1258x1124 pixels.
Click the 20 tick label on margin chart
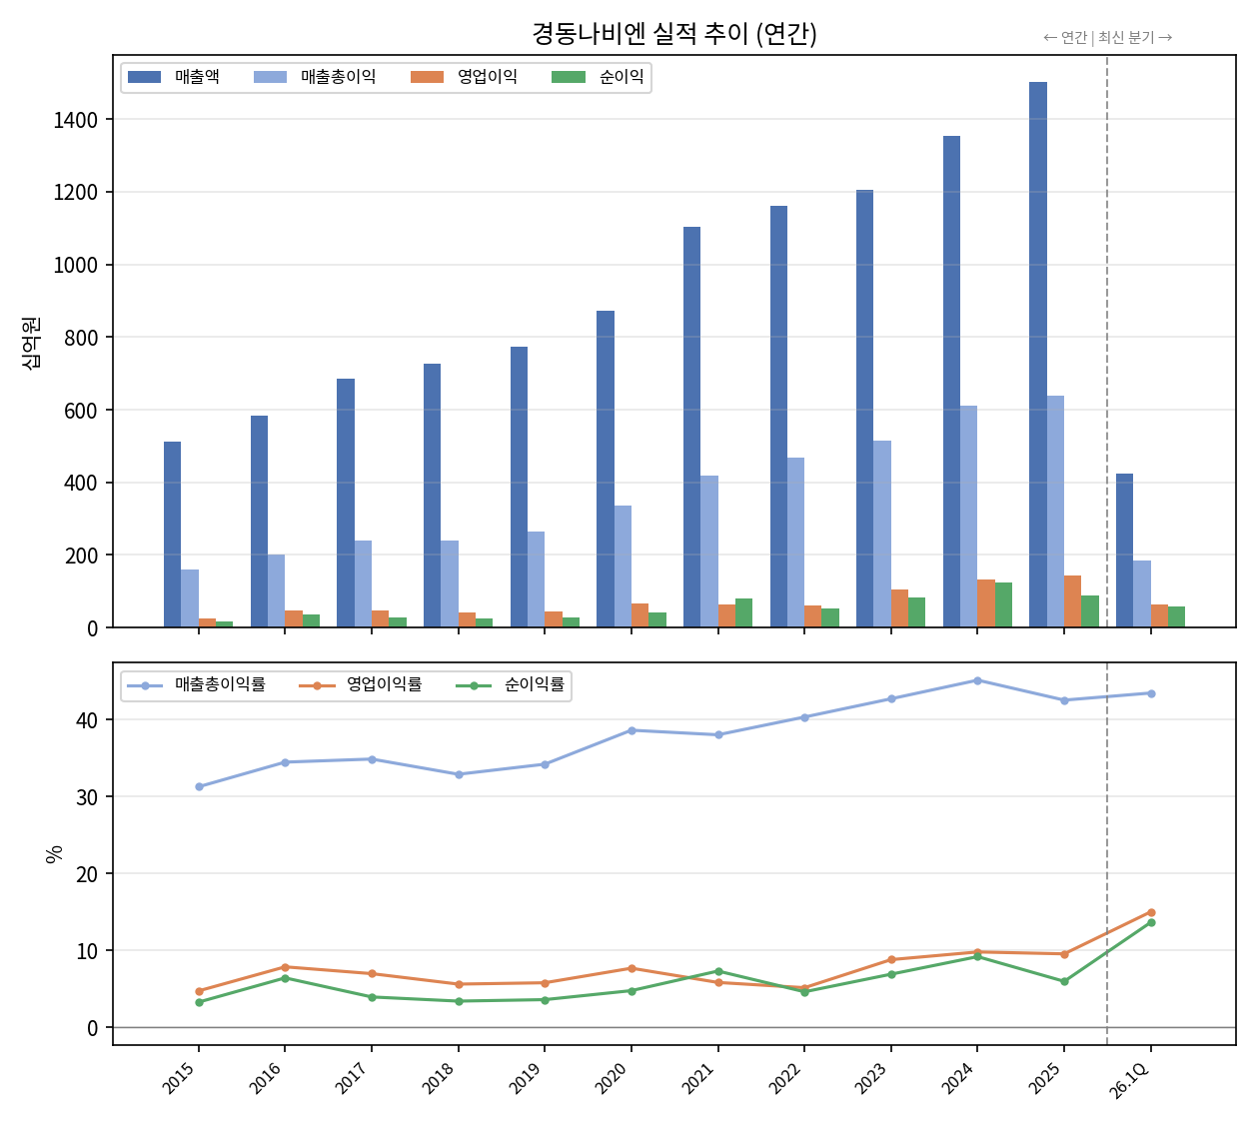[88, 874]
